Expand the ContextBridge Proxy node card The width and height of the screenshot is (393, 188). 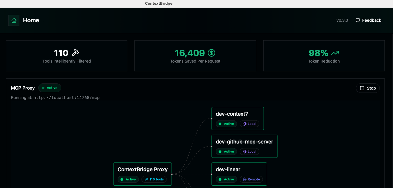pos(142,174)
